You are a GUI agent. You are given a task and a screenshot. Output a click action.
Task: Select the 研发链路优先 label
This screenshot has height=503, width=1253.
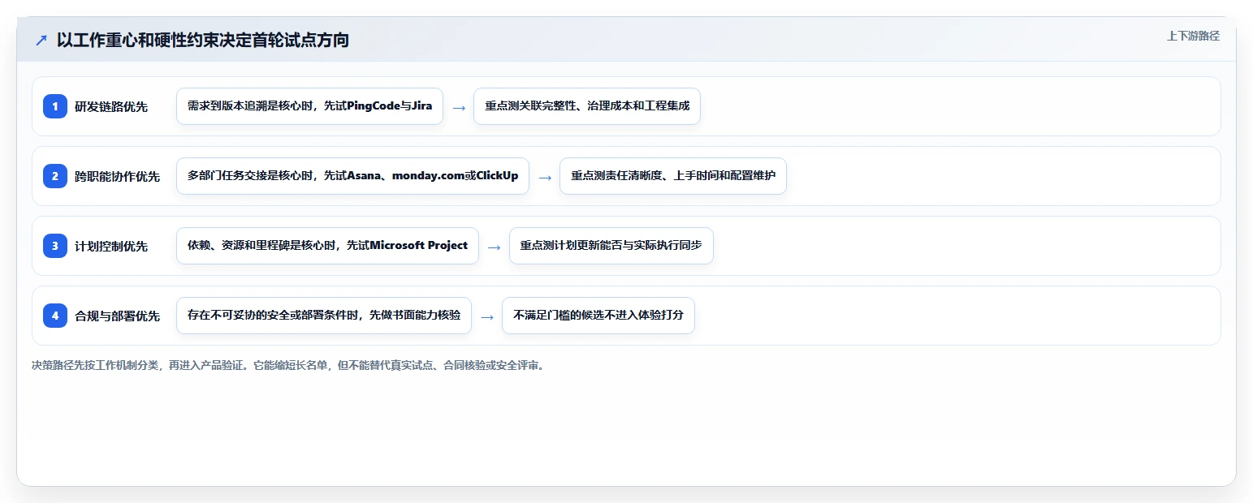111,106
